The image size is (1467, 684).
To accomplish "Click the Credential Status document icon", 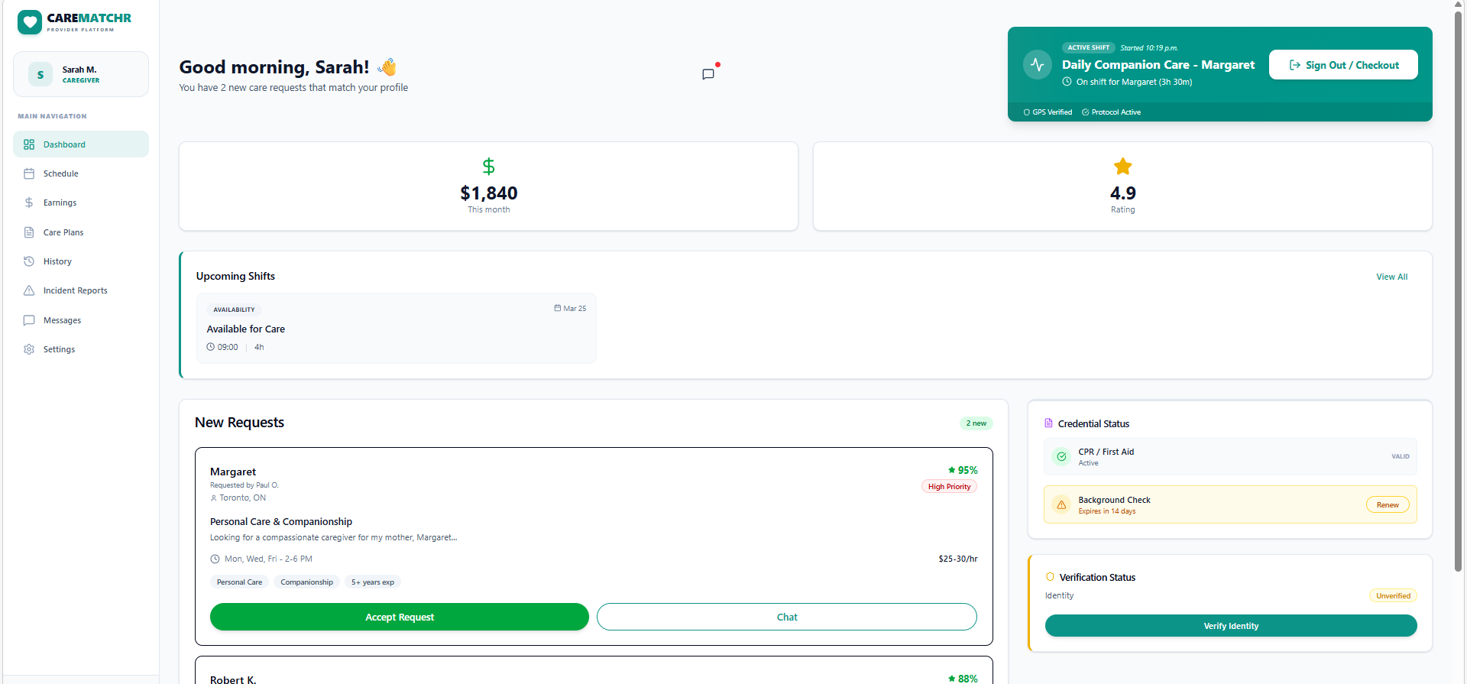I will (x=1048, y=423).
